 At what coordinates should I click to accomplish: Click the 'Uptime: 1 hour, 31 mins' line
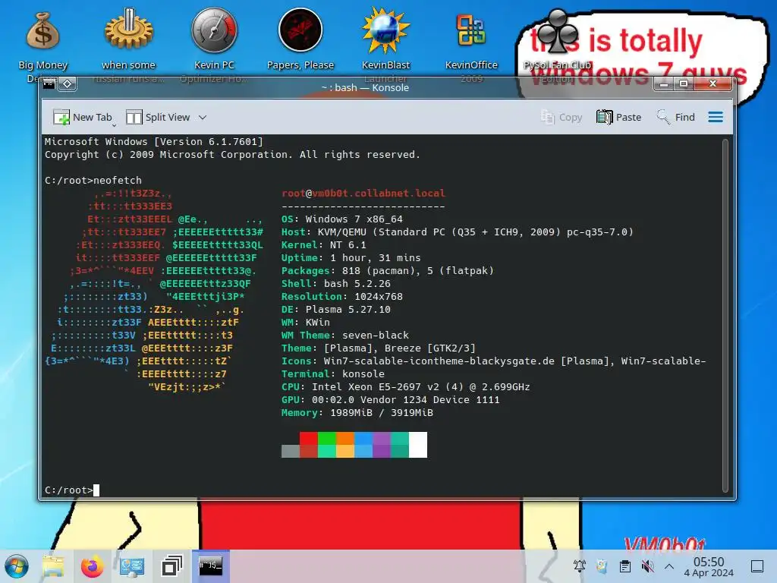[351, 258]
